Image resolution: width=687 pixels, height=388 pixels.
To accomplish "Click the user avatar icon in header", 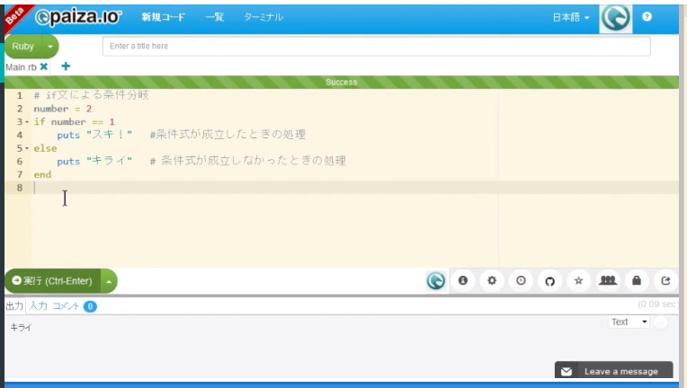I will pyautogui.click(x=616, y=18).
